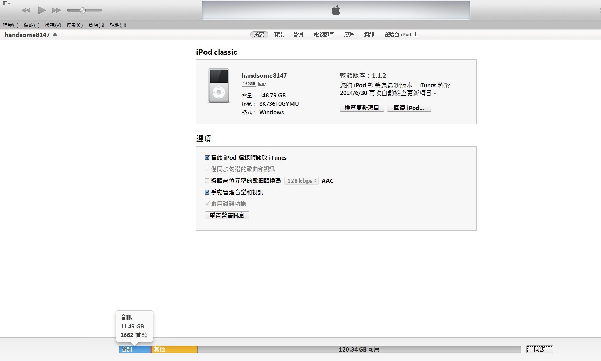601x361 pixels.
Task: Click the 160GB capacity badge
Action: pos(249,84)
